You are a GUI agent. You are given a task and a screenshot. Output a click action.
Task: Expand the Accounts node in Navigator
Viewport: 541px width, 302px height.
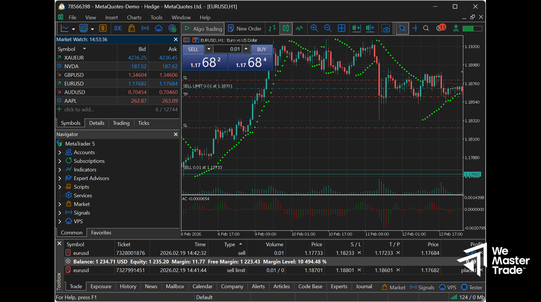click(x=60, y=153)
